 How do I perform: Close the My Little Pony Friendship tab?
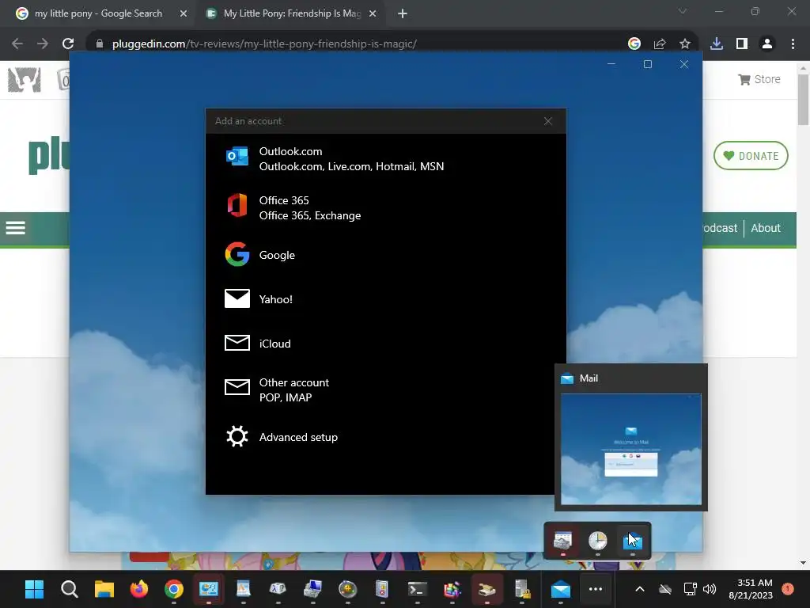click(x=373, y=13)
